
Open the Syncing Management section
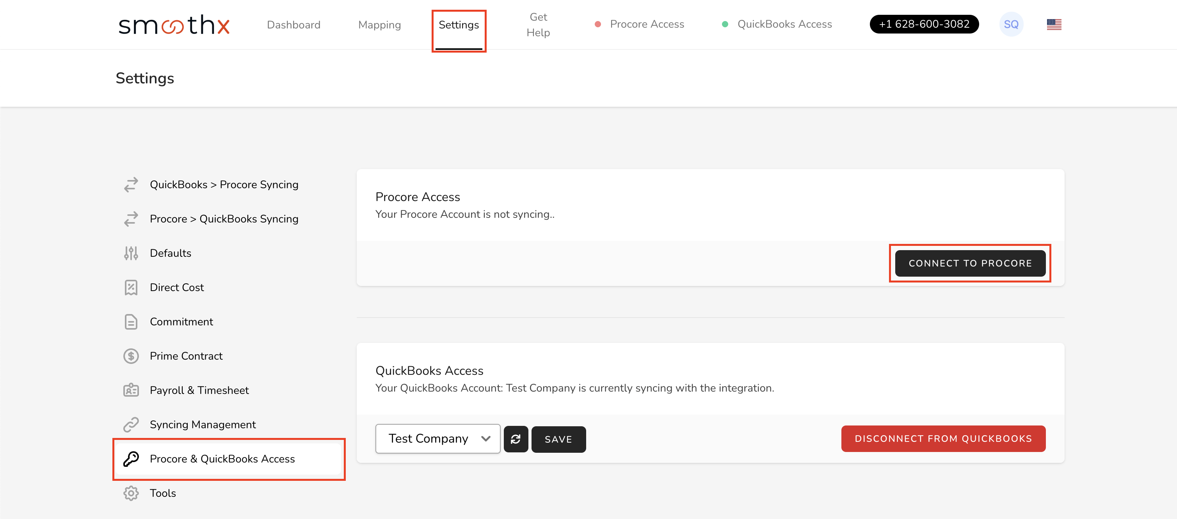pos(229,424)
